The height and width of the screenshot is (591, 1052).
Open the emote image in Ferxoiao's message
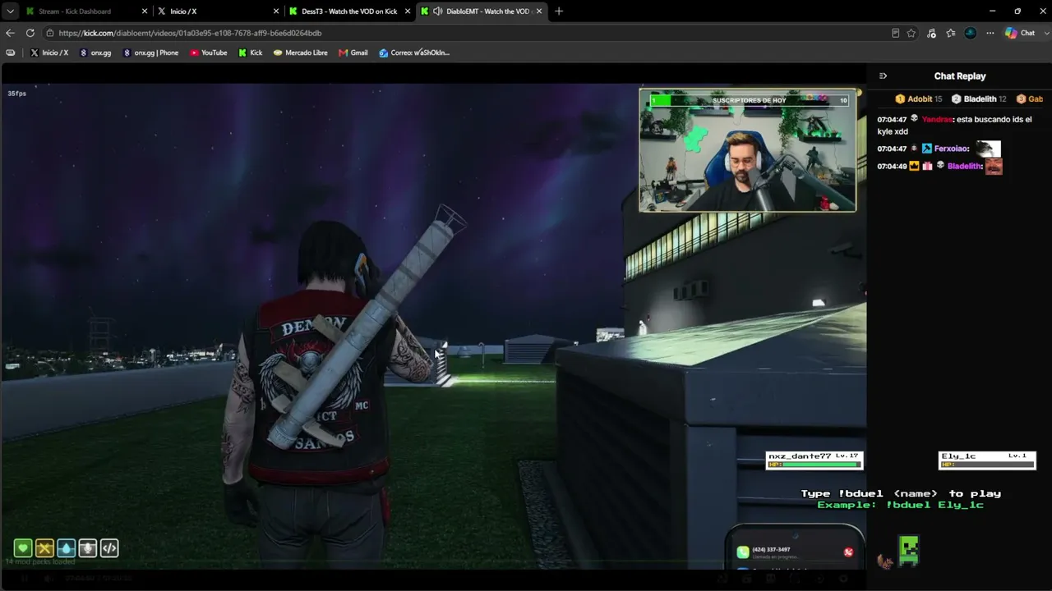tap(988, 149)
